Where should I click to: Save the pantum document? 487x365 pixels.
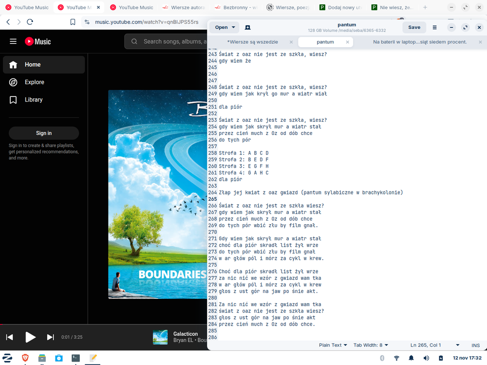tap(414, 27)
